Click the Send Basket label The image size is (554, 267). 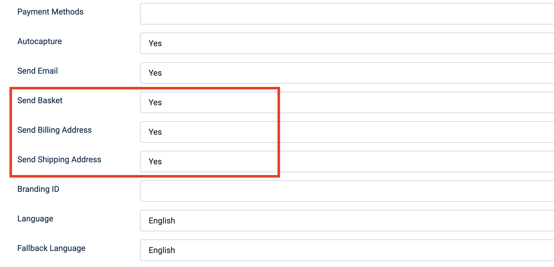coord(40,100)
